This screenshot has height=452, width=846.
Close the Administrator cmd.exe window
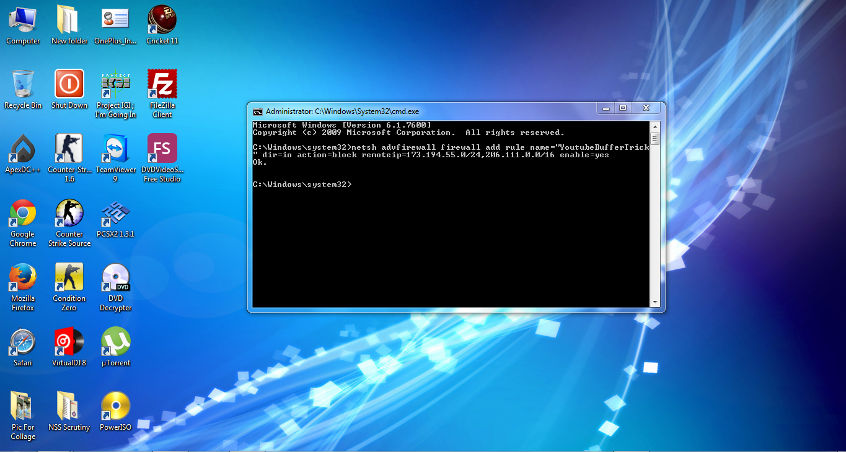pos(646,108)
